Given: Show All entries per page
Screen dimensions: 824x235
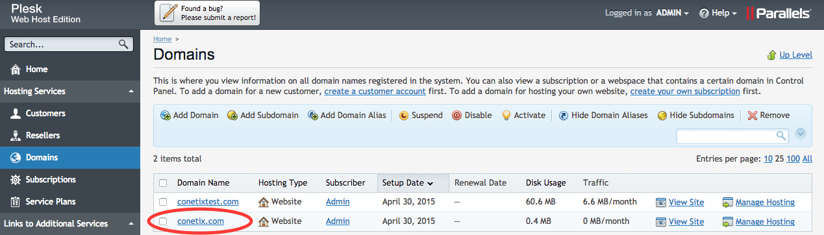Looking at the screenshot, I should coord(807,159).
